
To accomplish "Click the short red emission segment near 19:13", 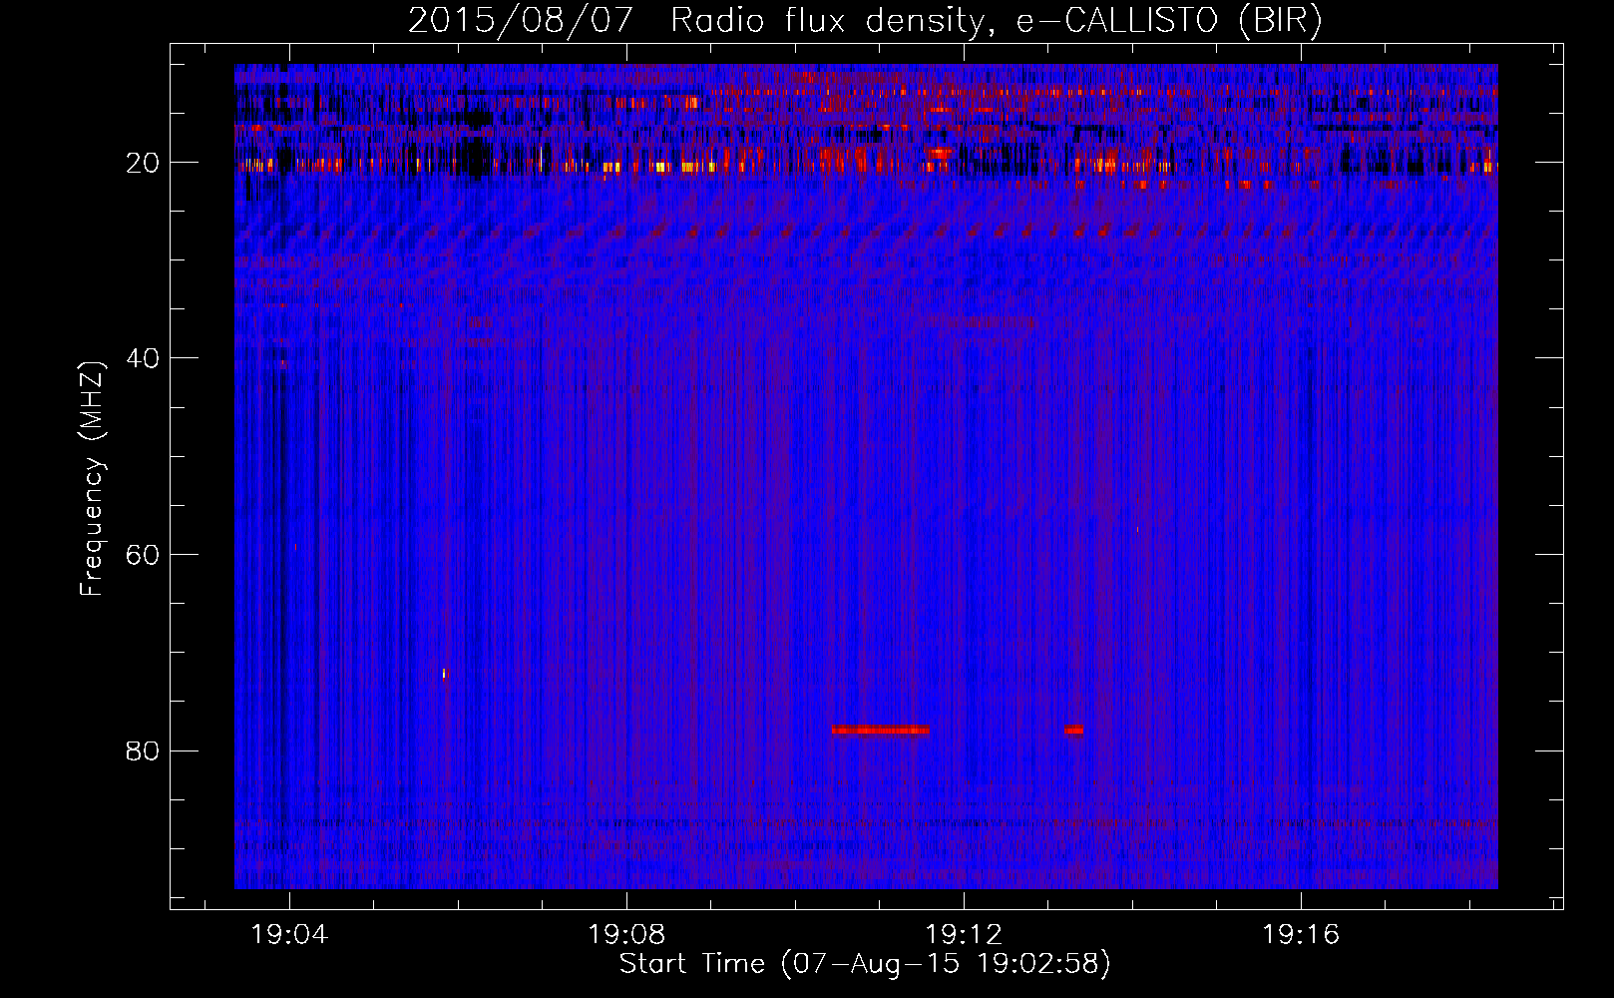I will (1073, 730).
